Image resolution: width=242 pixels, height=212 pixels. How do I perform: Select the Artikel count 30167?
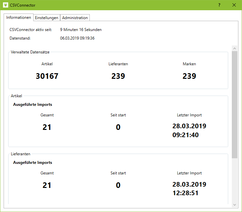[47, 76]
